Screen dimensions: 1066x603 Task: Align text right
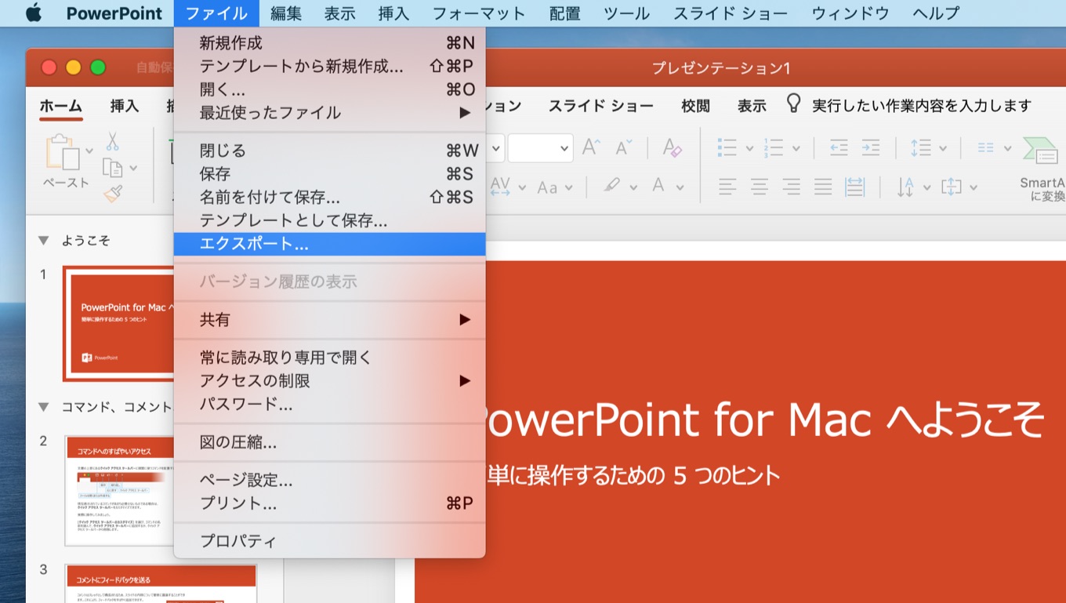(x=791, y=187)
